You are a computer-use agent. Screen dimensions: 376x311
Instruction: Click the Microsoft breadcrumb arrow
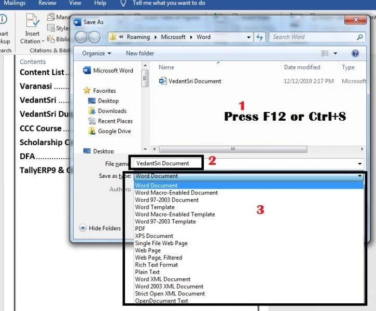(x=191, y=37)
